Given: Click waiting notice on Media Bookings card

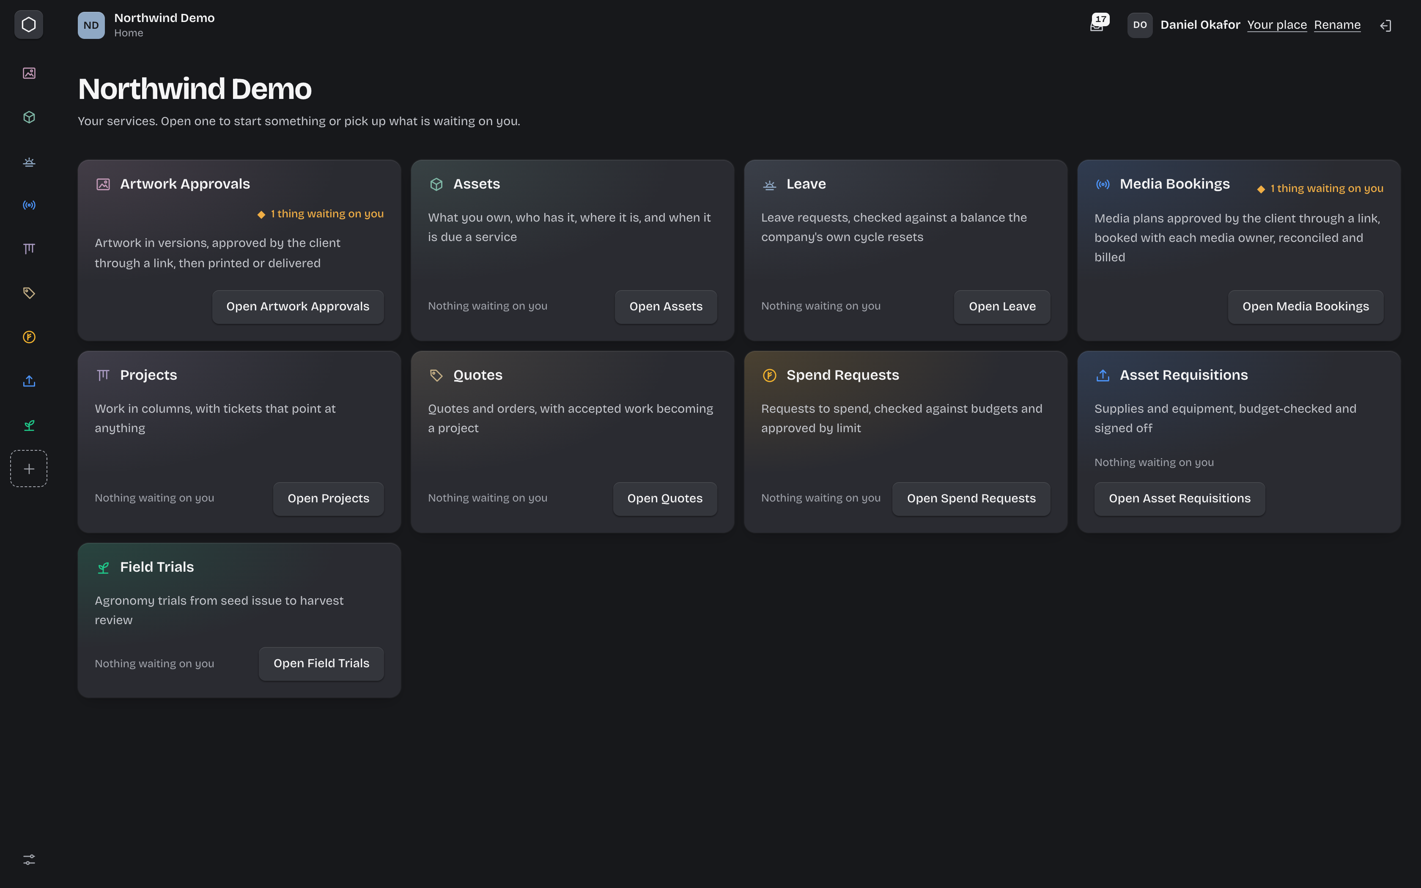Looking at the screenshot, I should [x=1320, y=189].
